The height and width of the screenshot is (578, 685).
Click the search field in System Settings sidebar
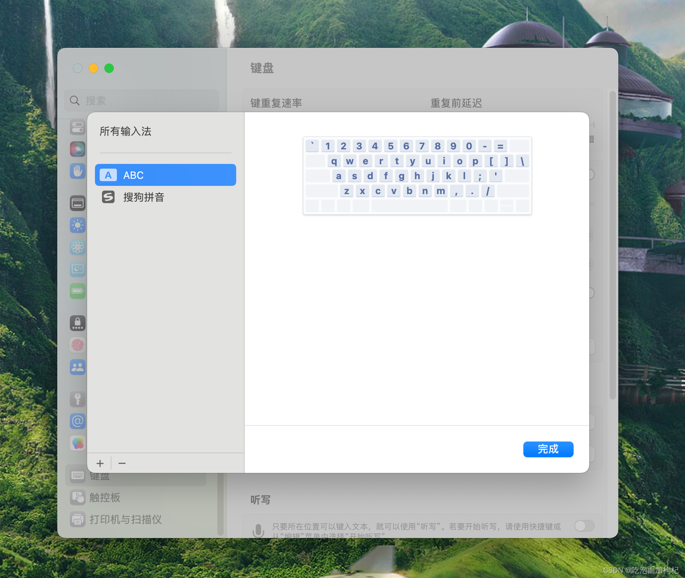[142, 101]
